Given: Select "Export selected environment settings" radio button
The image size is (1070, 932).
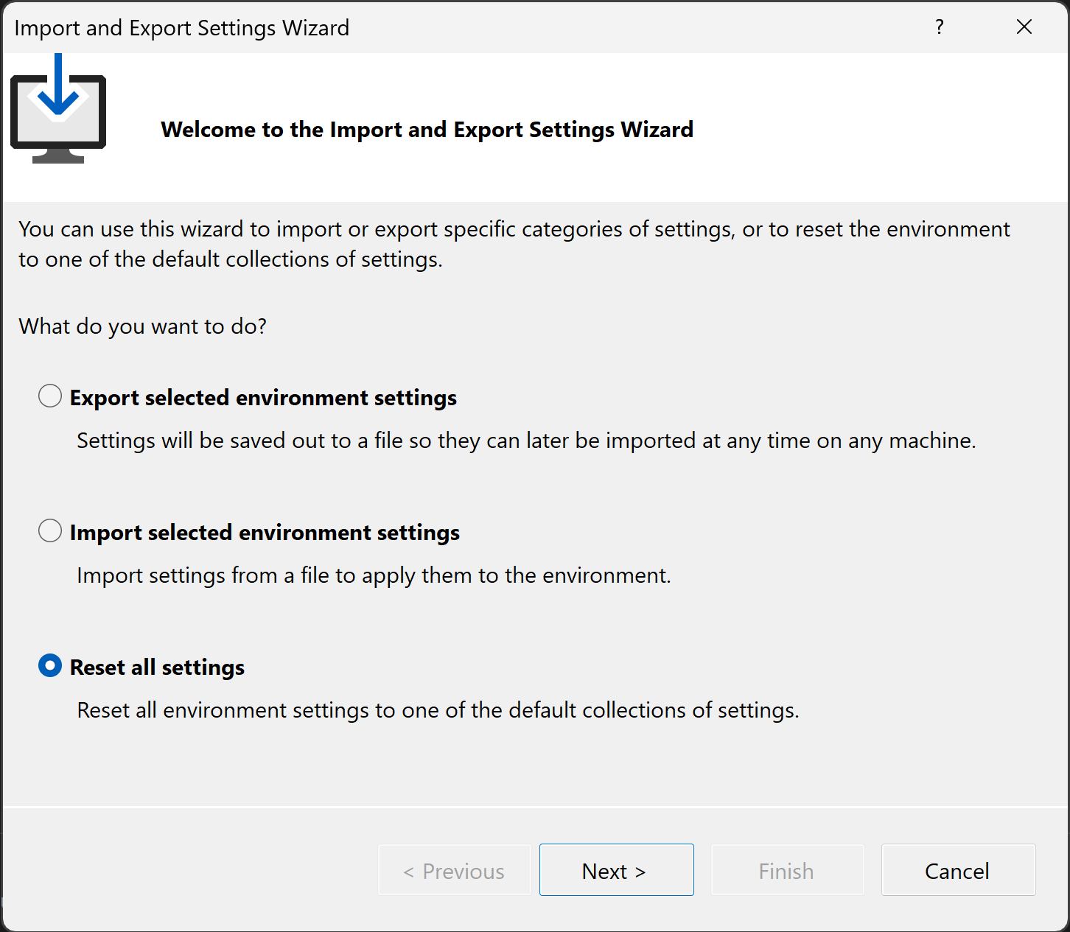Looking at the screenshot, I should pyautogui.click(x=49, y=396).
